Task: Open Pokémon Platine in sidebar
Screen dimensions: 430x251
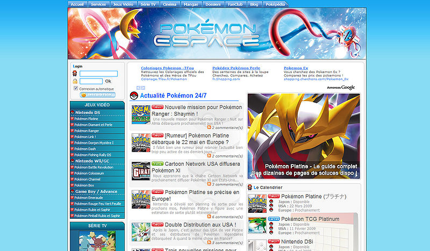Action: [86, 119]
